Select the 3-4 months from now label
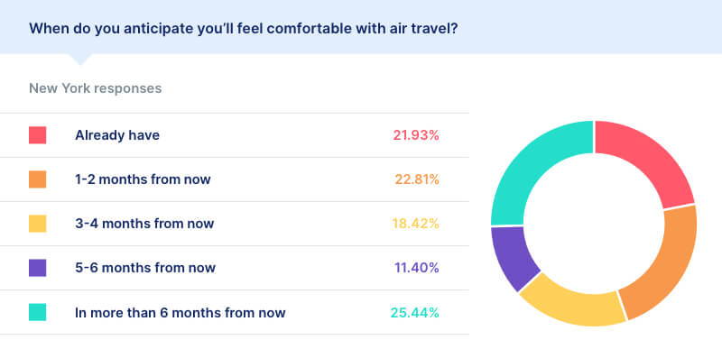 [x=144, y=224]
